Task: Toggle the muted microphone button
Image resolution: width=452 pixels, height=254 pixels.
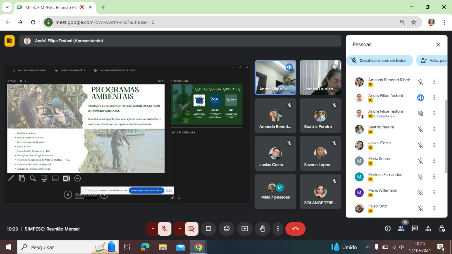Action: (x=164, y=229)
